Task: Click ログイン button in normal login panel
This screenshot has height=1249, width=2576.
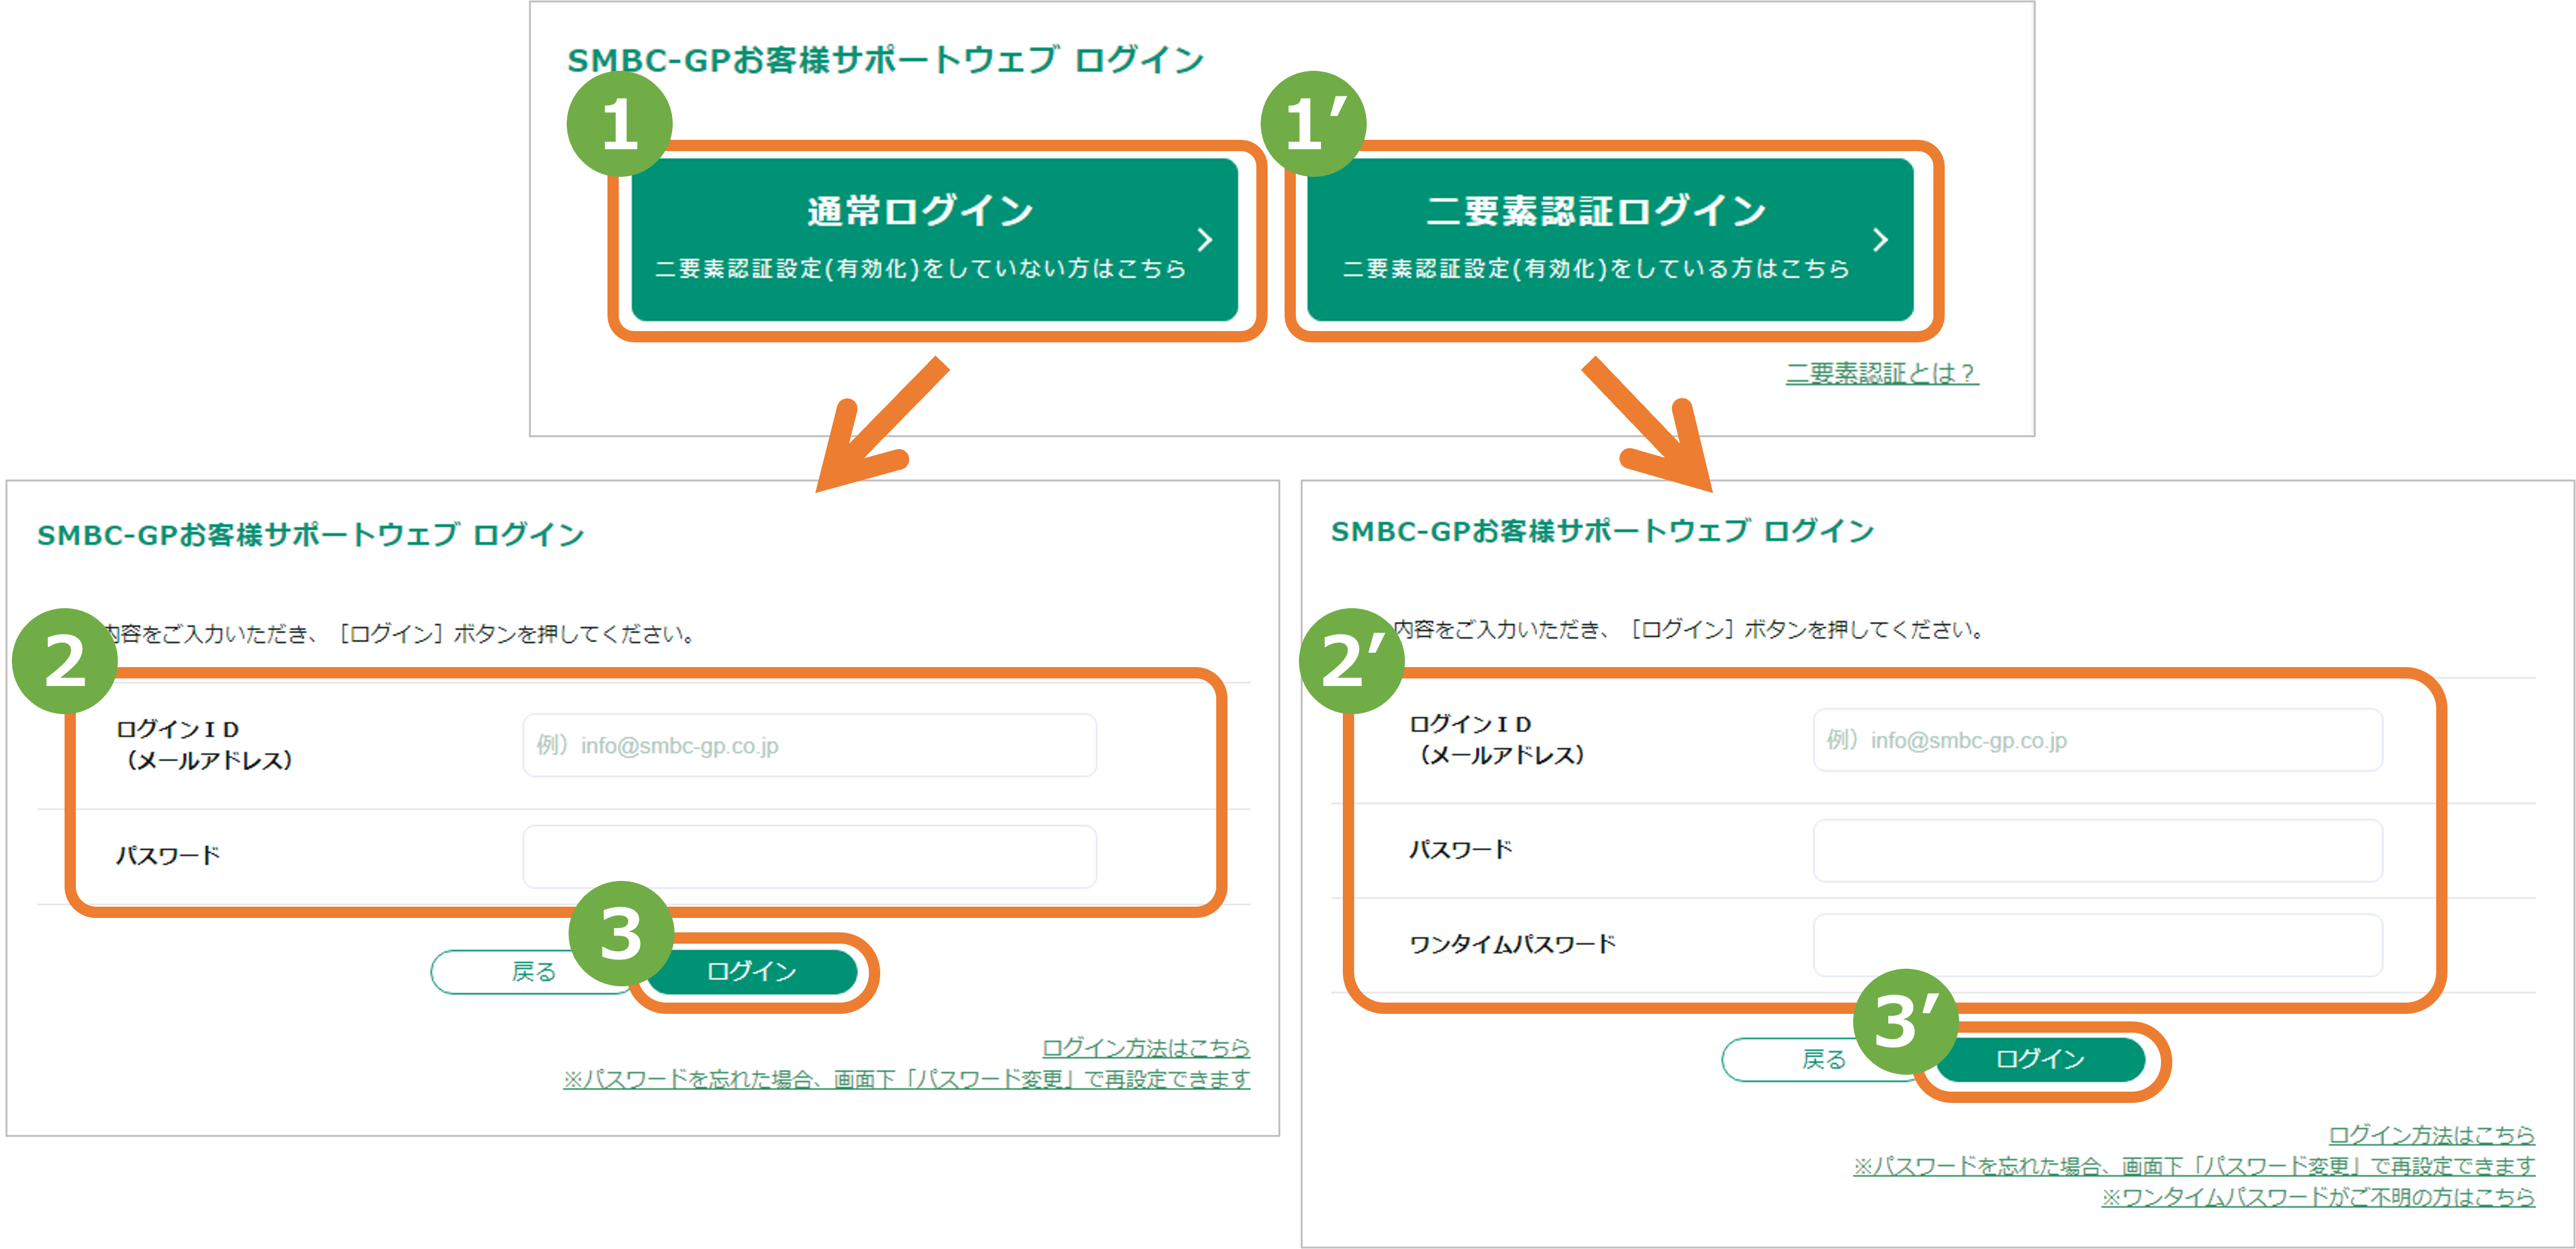Action: (752, 971)
